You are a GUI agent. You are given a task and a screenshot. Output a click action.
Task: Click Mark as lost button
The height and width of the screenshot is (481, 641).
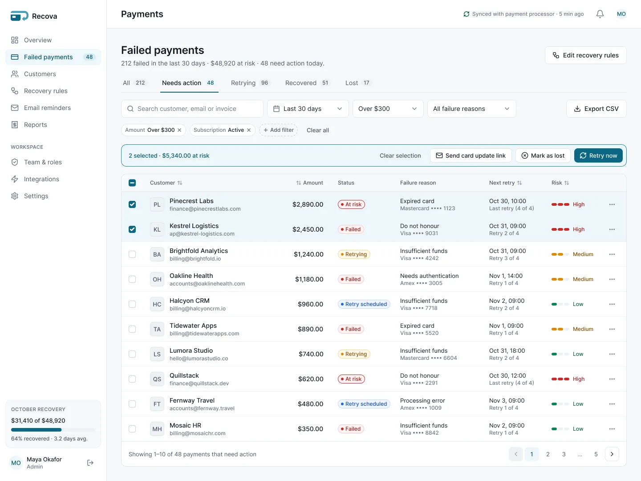(x=543, y=155)
